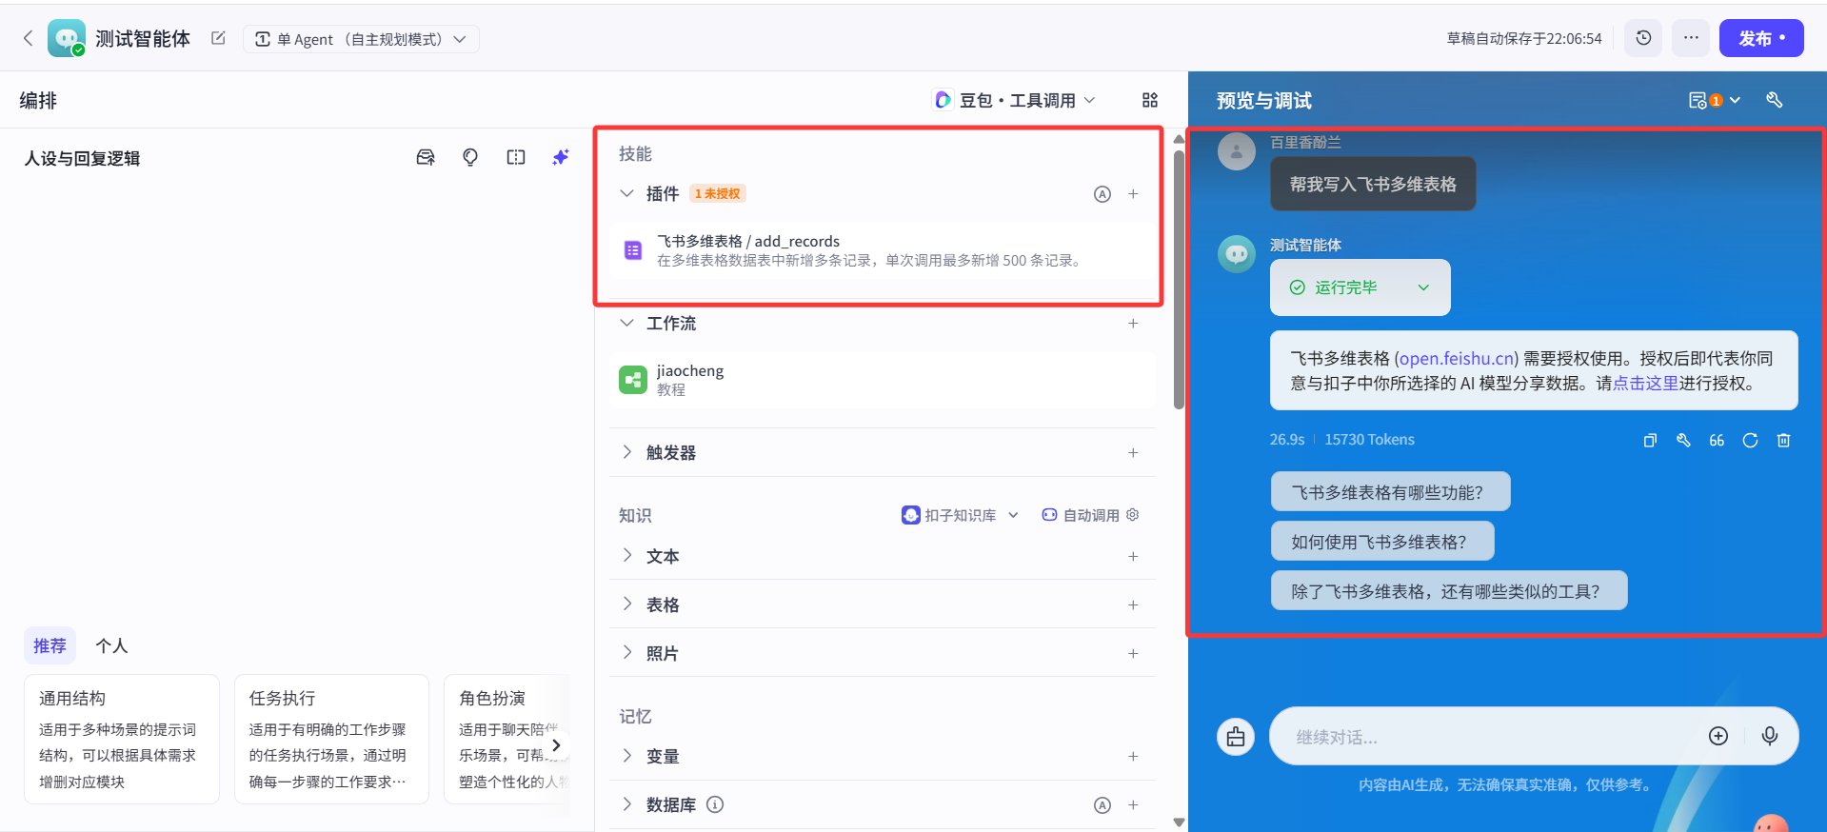Select the 通用结构 prompt template card
This screenshot has height=832, width=1827.
tap(122, 739)
